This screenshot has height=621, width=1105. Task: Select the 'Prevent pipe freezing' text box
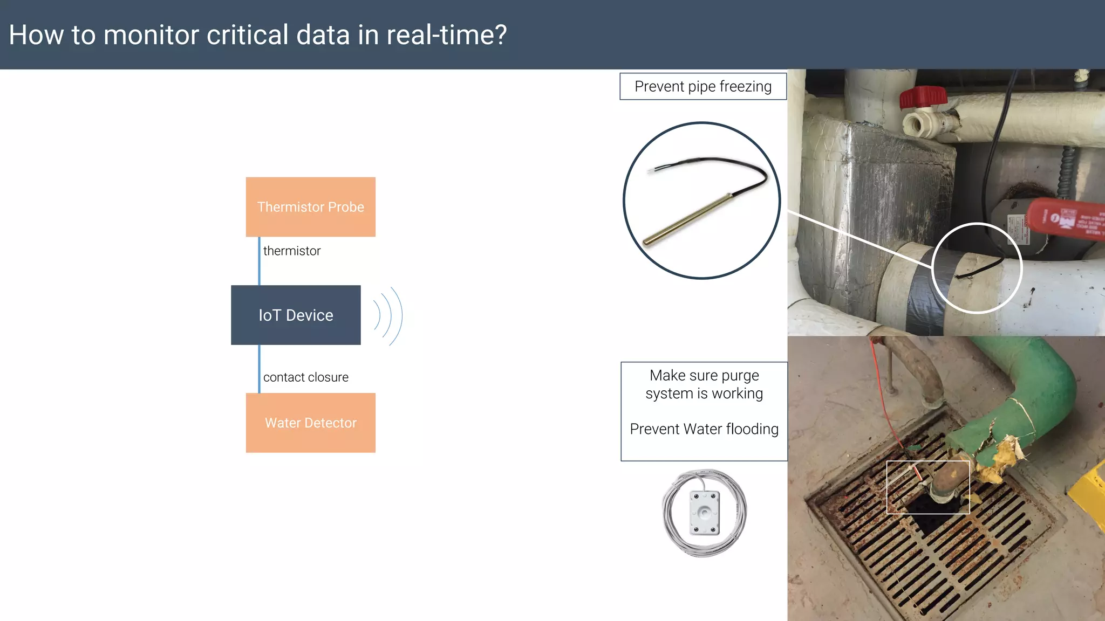pyautogui.click(x=703, y=86)
